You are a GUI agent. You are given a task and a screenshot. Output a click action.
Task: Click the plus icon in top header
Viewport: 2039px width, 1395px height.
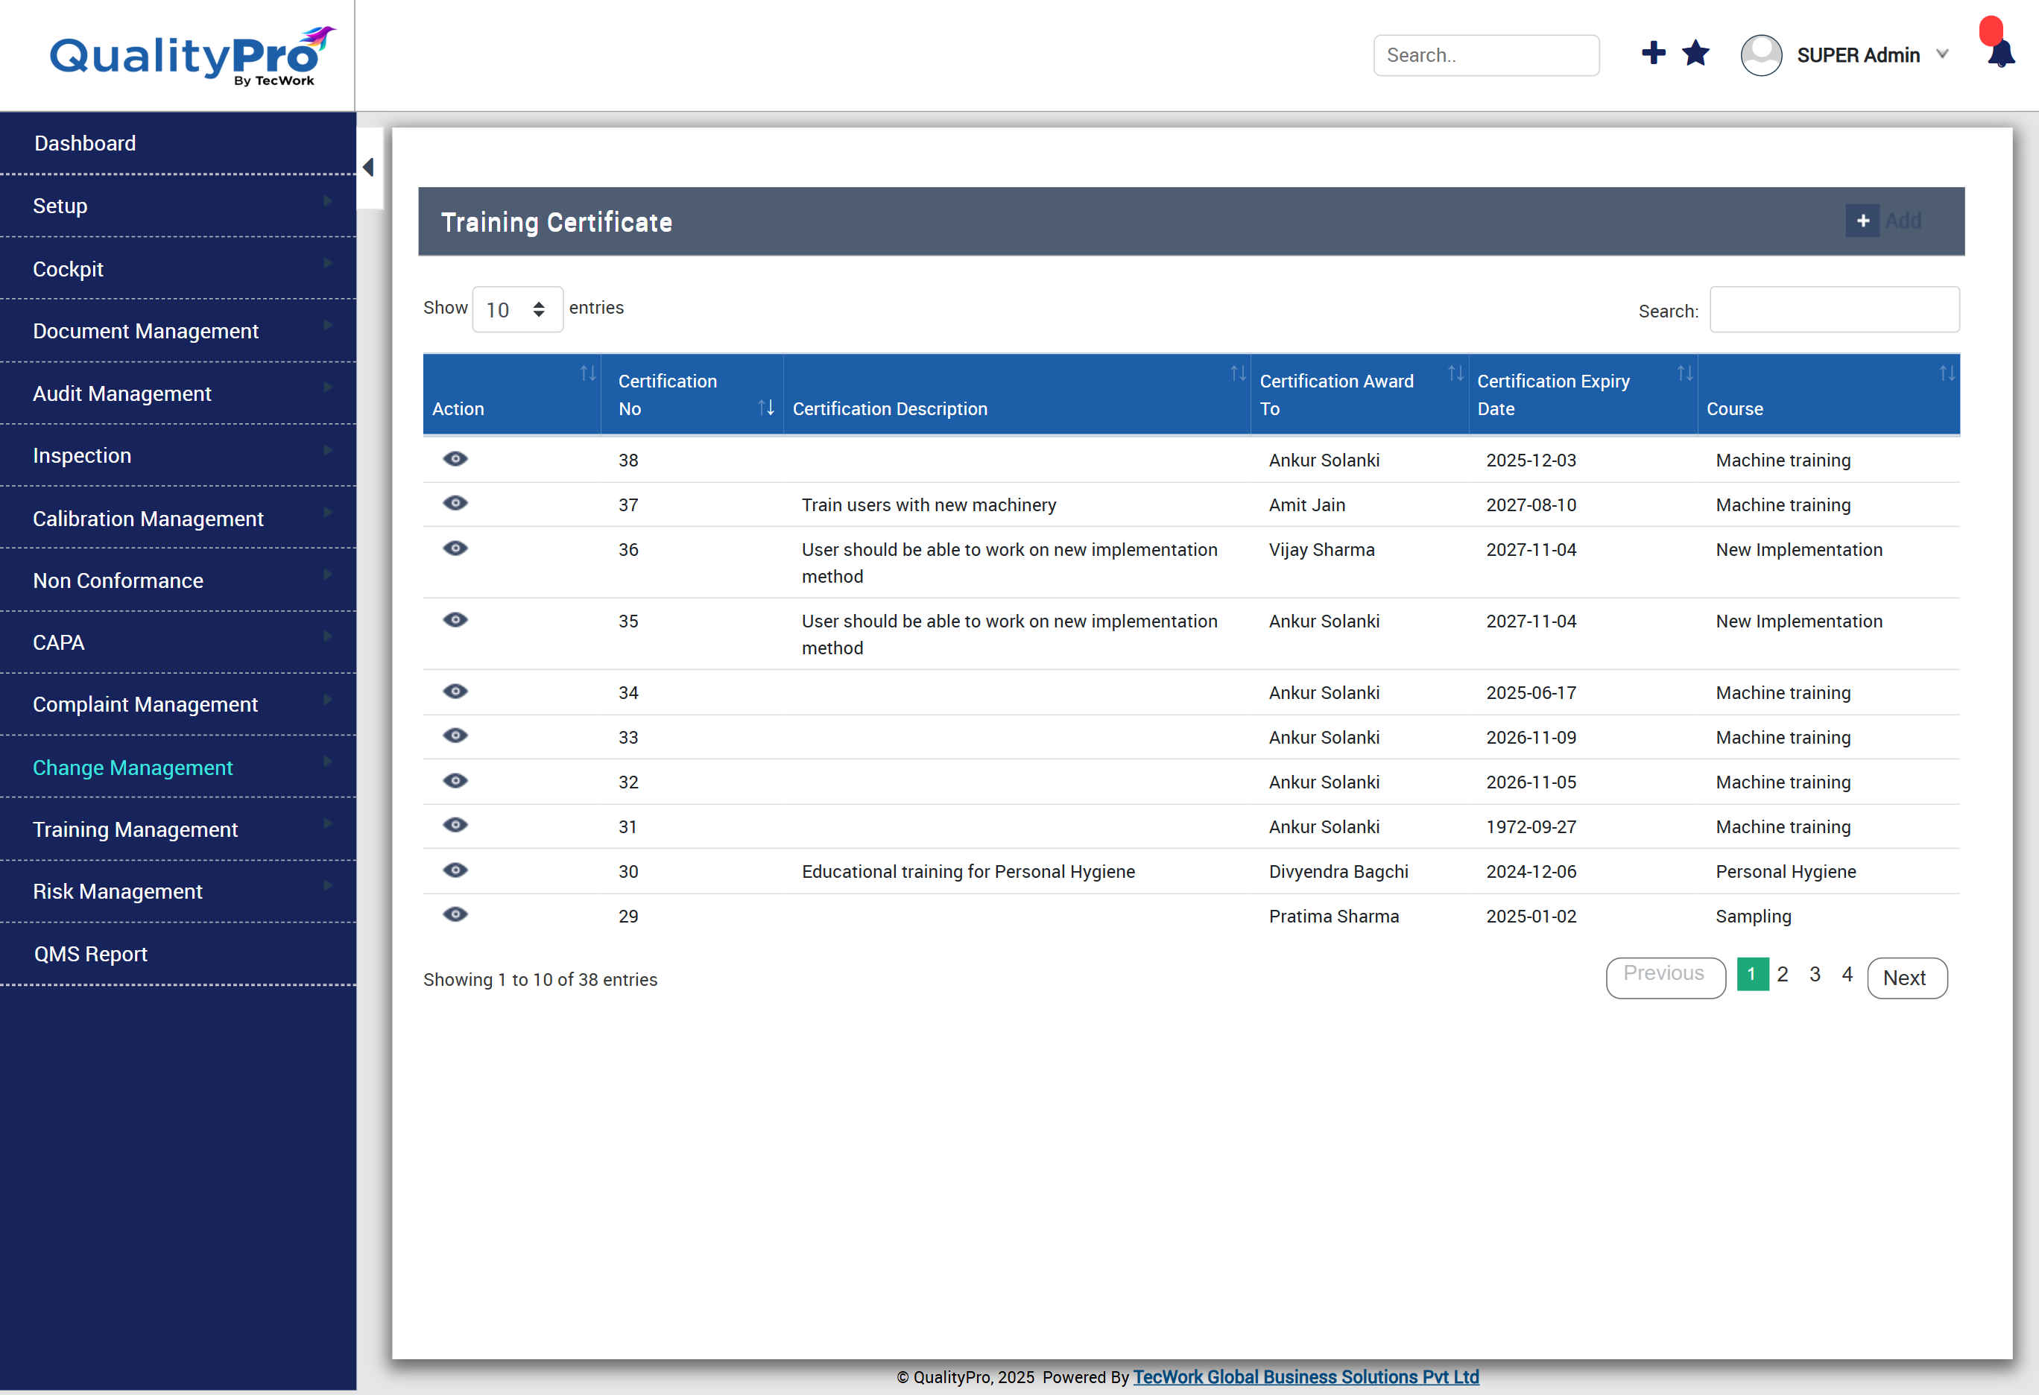click(1653, 53)
